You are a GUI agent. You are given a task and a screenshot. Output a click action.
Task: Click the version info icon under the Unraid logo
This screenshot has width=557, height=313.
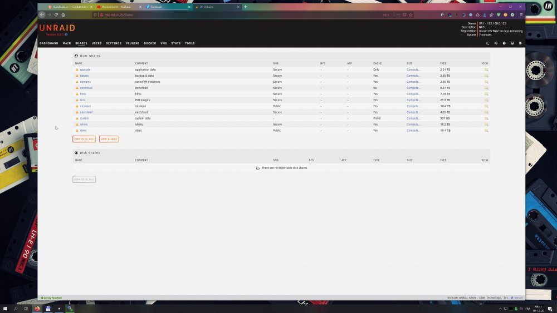point(66,34)
